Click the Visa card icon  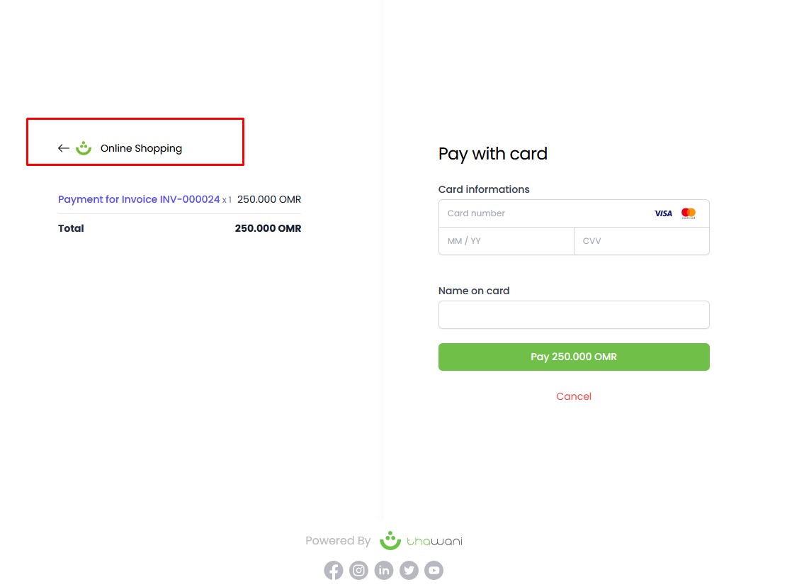(663, 213)
